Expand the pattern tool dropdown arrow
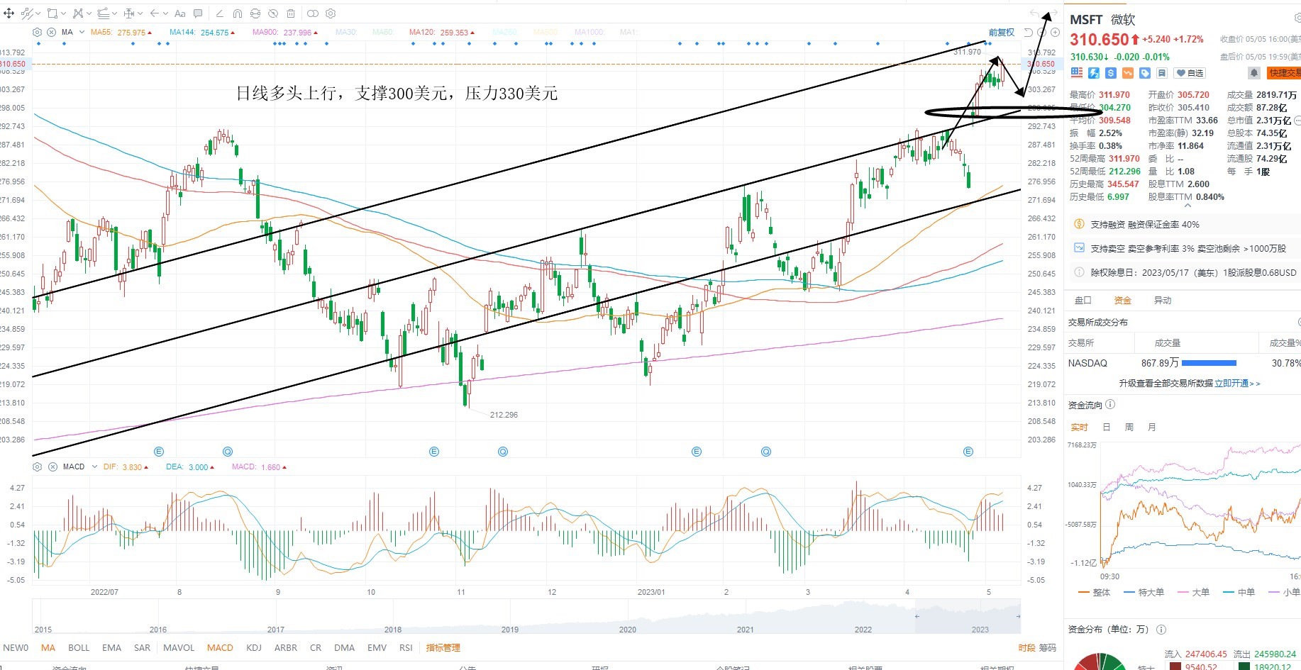The width and height of the screenshot is (1301, 670). tap(89, 13)
